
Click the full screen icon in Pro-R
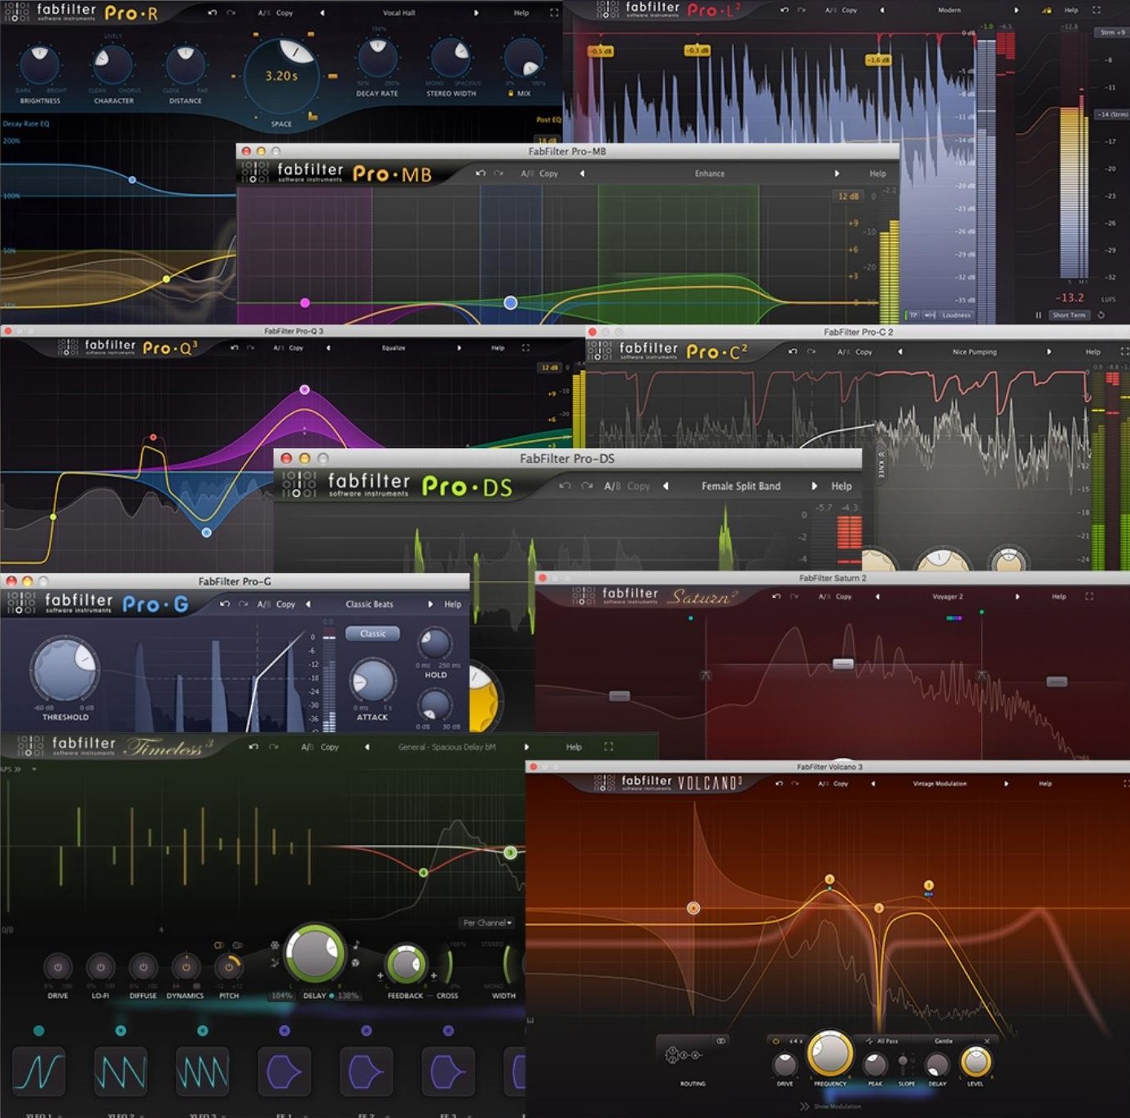(554, 13)
